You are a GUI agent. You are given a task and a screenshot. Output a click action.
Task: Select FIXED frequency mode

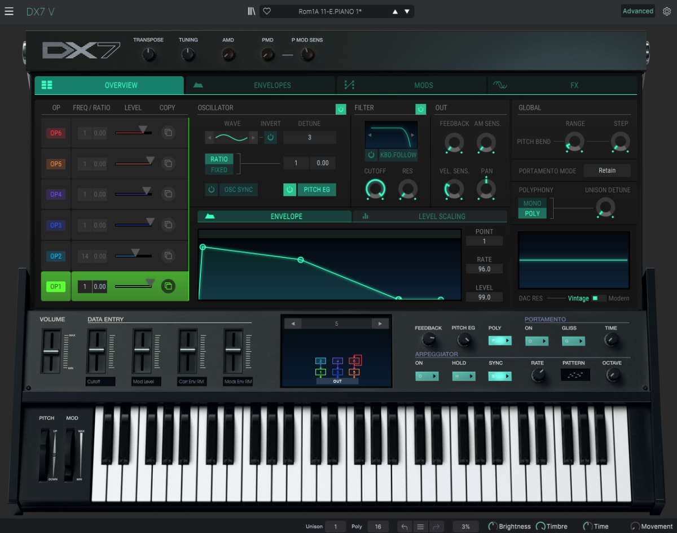pos(219,169)
